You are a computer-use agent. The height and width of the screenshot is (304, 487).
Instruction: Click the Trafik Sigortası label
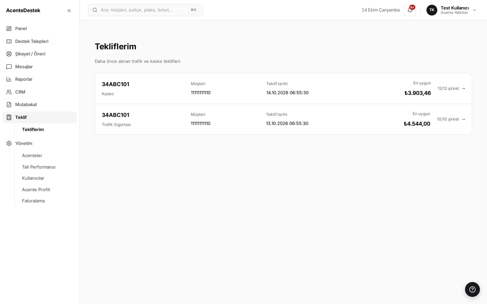[x=116, y=125]
